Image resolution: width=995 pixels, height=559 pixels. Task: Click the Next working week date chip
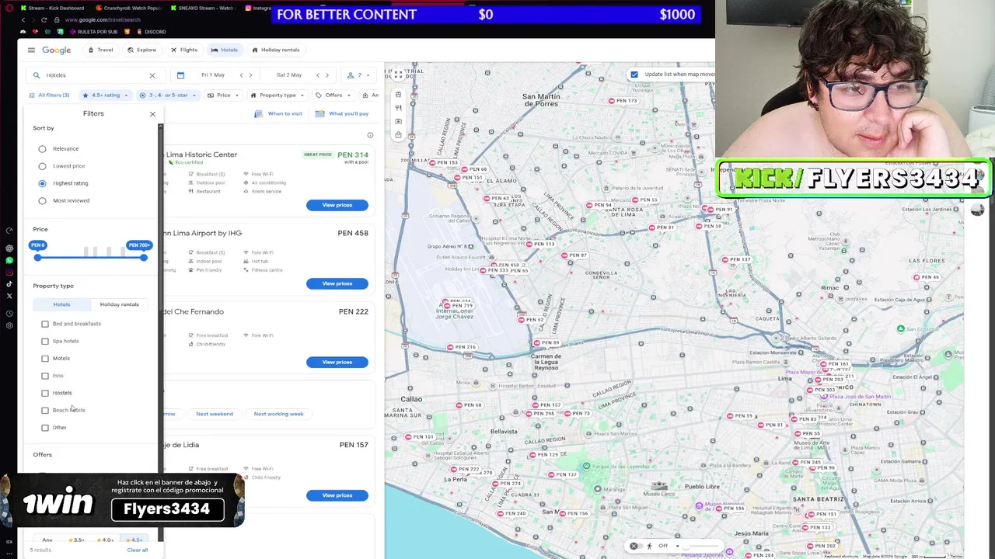tap(278, 414)
